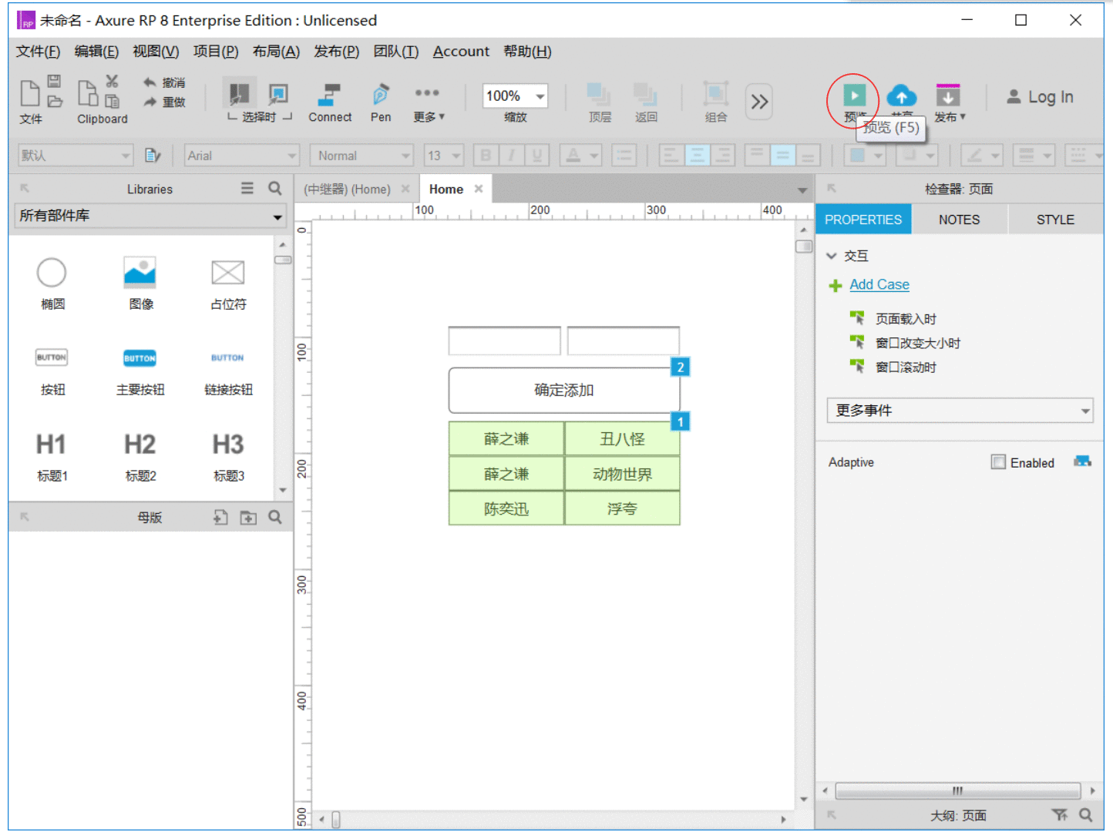This screenshot has width=1113, height=832.
Task: Open the 更多 tools menu
Action: [428, 102]
